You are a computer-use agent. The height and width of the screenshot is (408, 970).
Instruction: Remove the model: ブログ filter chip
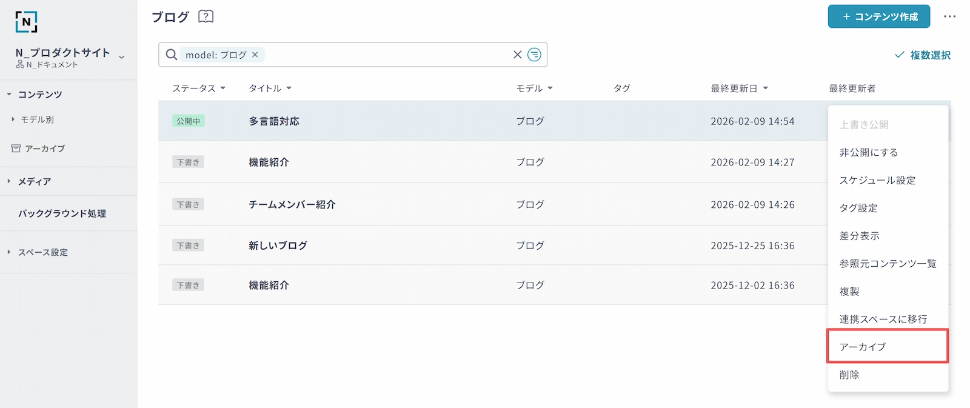tap(255, 55)
